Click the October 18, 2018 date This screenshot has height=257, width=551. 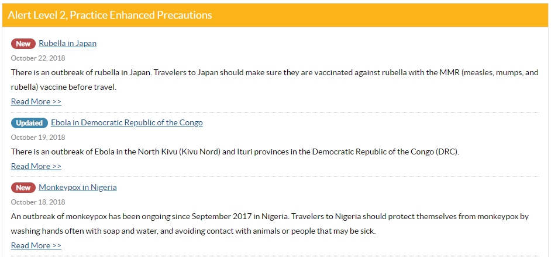(x=38, y=202)
